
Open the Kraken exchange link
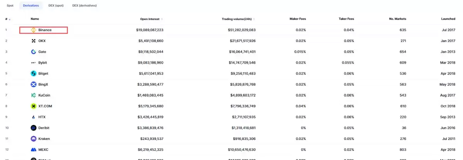pyautogui.click(x=44, y=139)
